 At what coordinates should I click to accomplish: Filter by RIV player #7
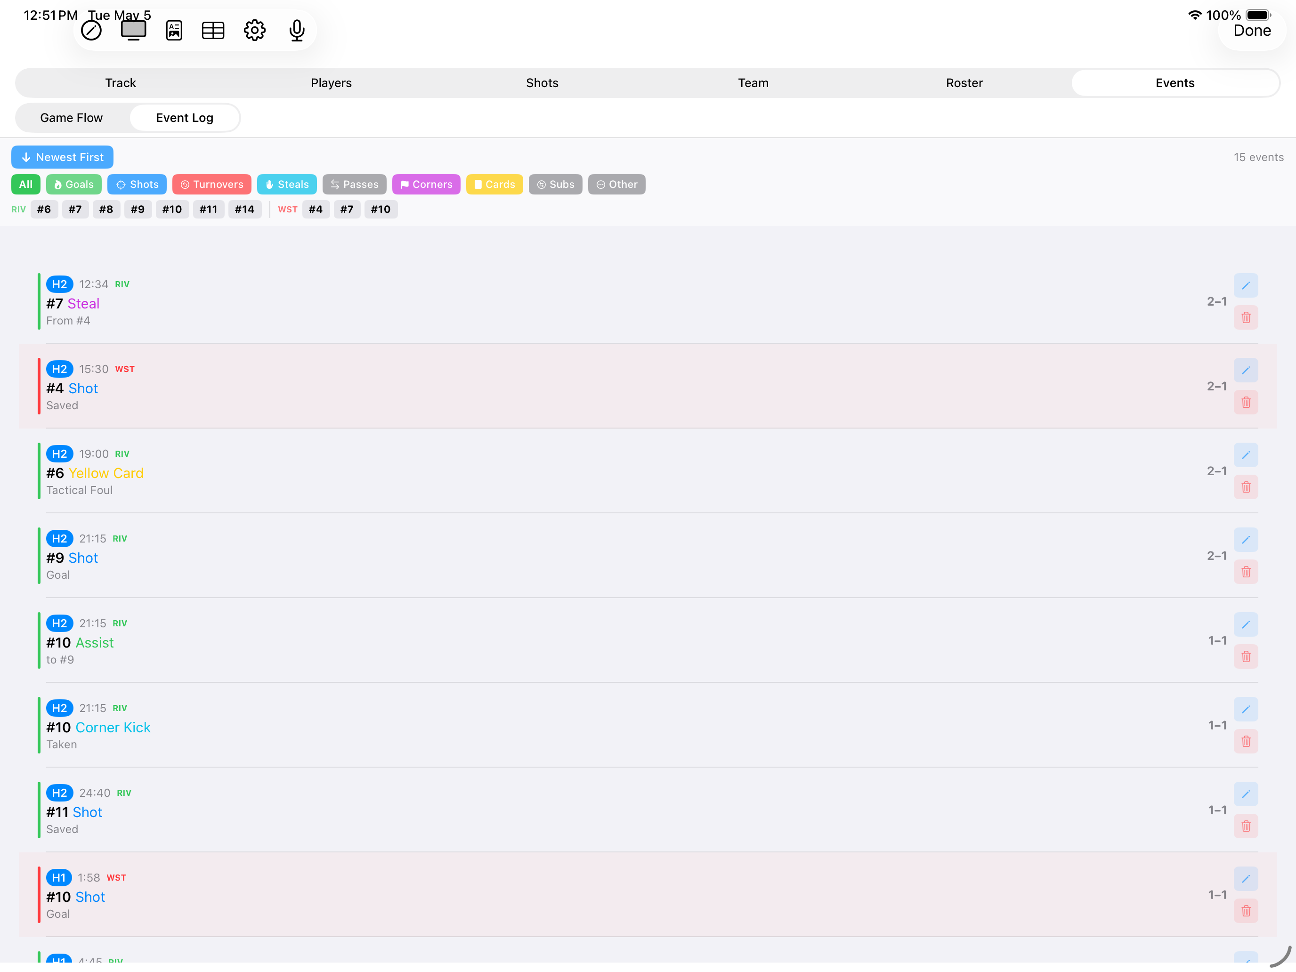pos(75,210)
